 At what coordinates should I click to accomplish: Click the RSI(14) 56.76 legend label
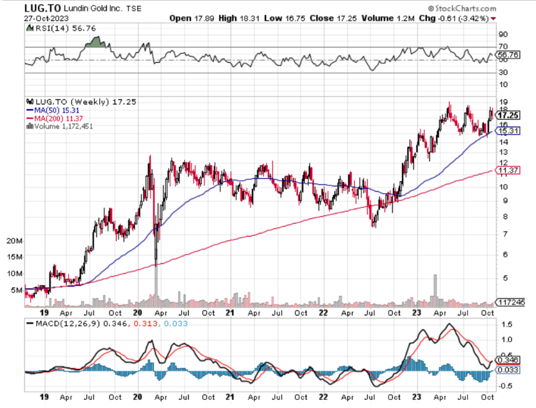click(66, 28)
